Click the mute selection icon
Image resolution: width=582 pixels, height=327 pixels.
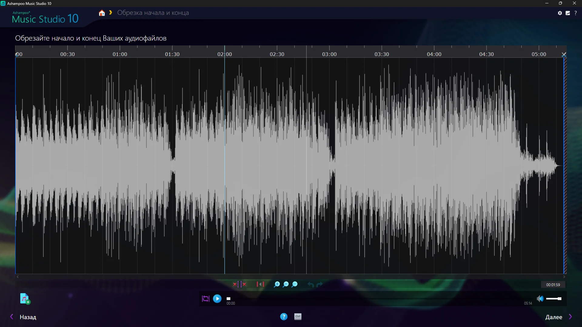click(260, 284)
